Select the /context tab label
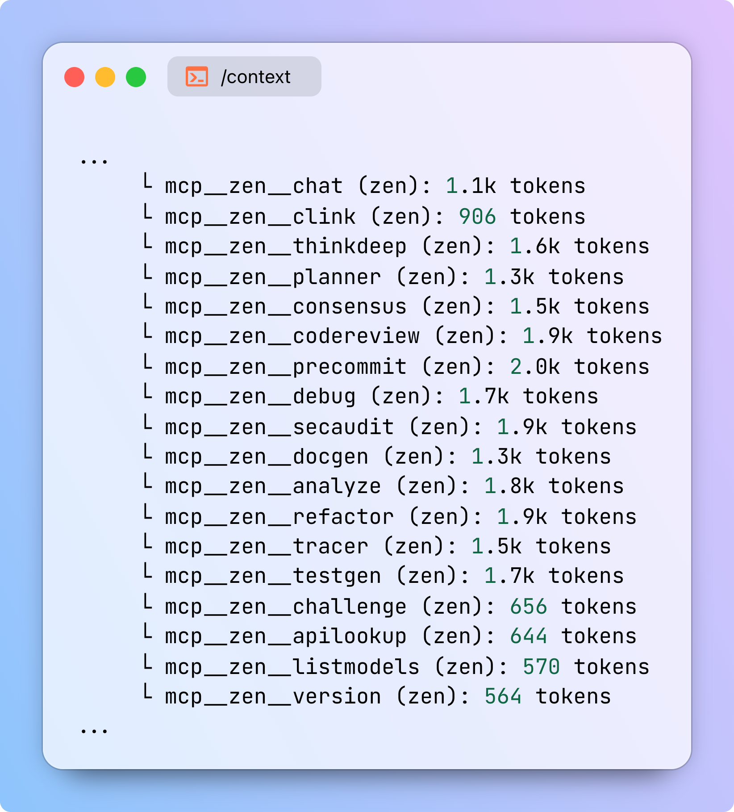 pos(255,77)
